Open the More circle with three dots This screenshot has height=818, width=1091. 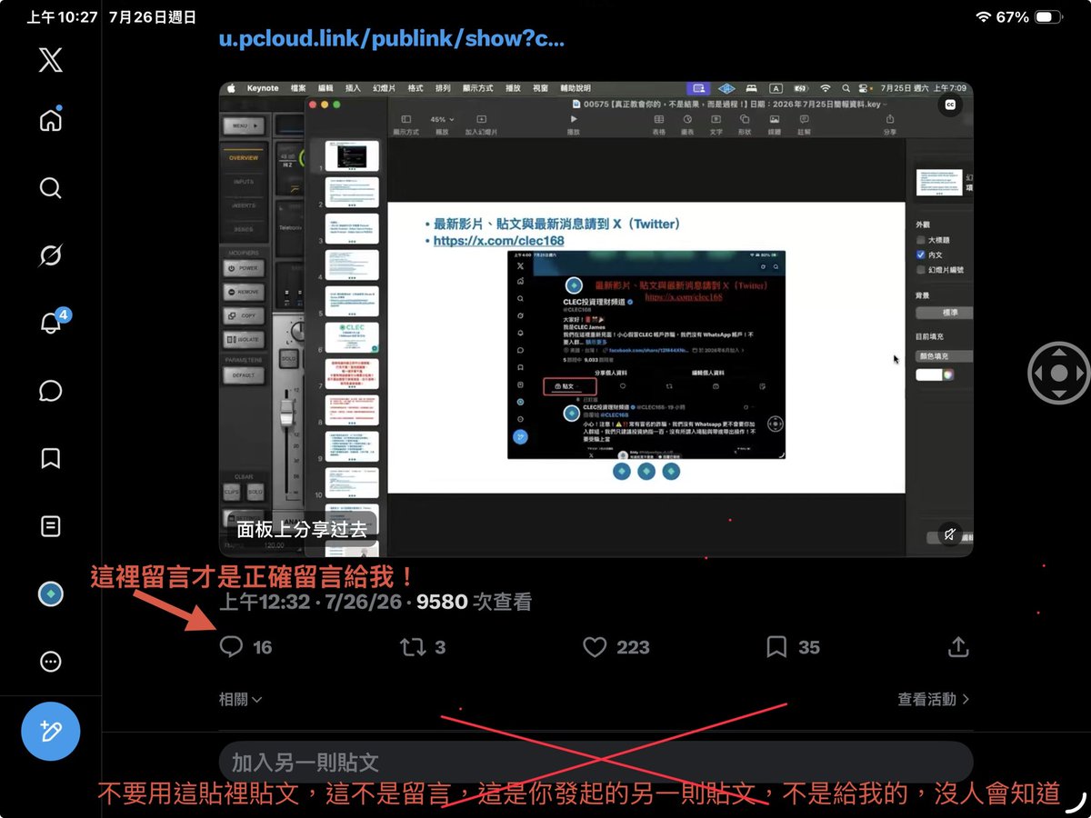pos(51,662)
